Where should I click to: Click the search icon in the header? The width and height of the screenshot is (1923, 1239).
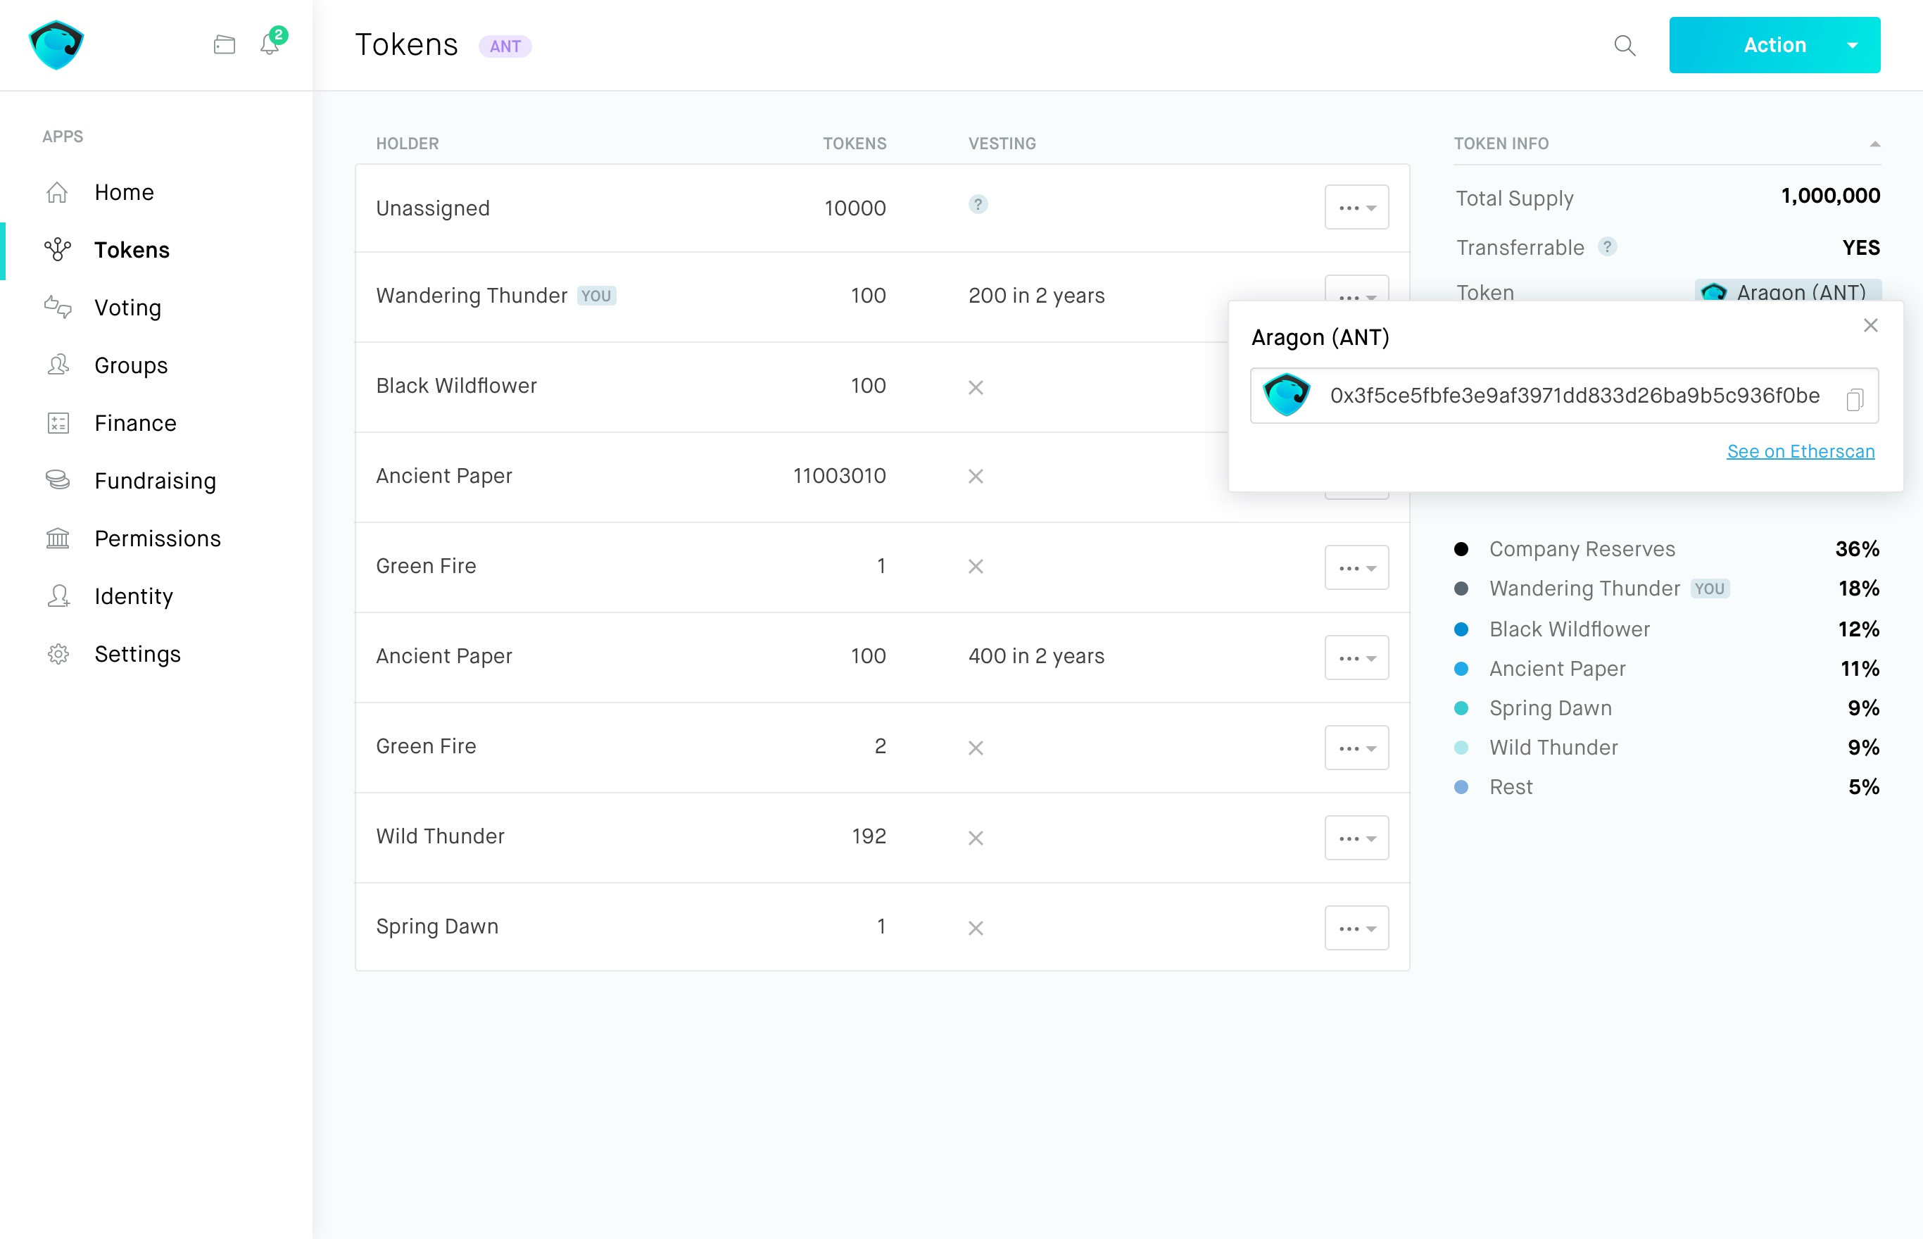click(1625, 45)
